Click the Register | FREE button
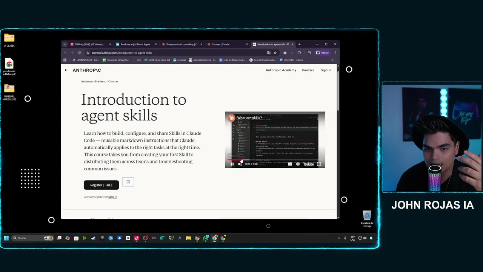The width and height of the screenshot is (483, 272). coord(101,185)
